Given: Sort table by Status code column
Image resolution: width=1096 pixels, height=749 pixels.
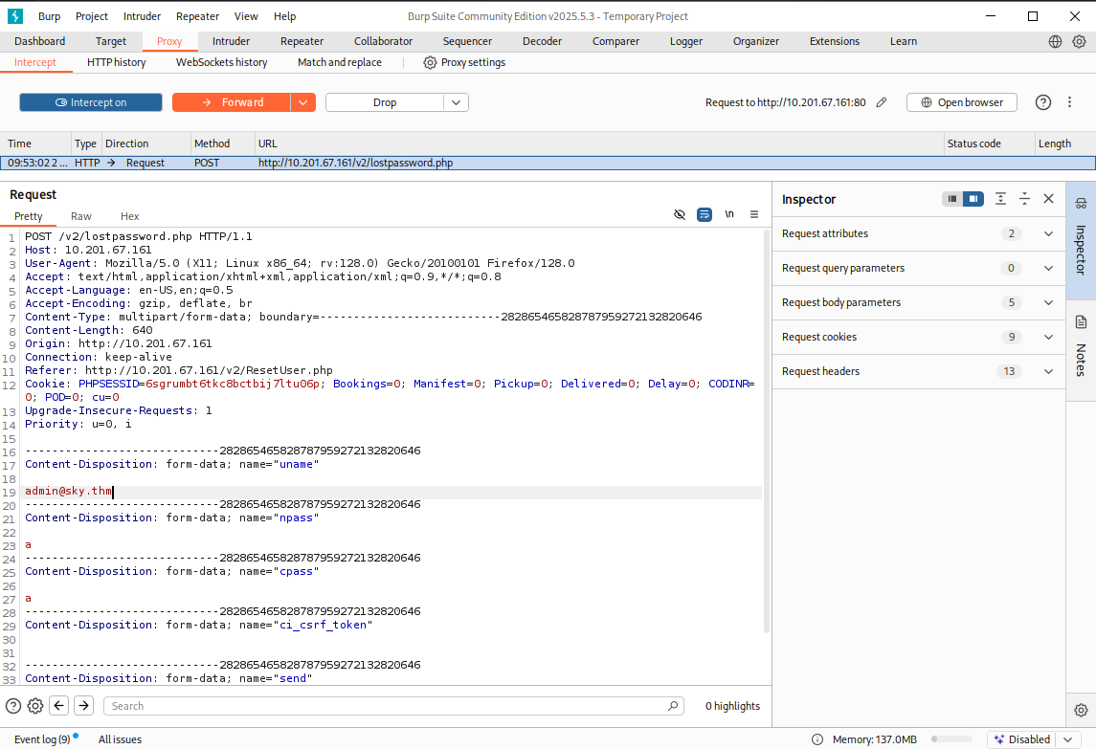Looking at the screenshot, I should [989, 143].
